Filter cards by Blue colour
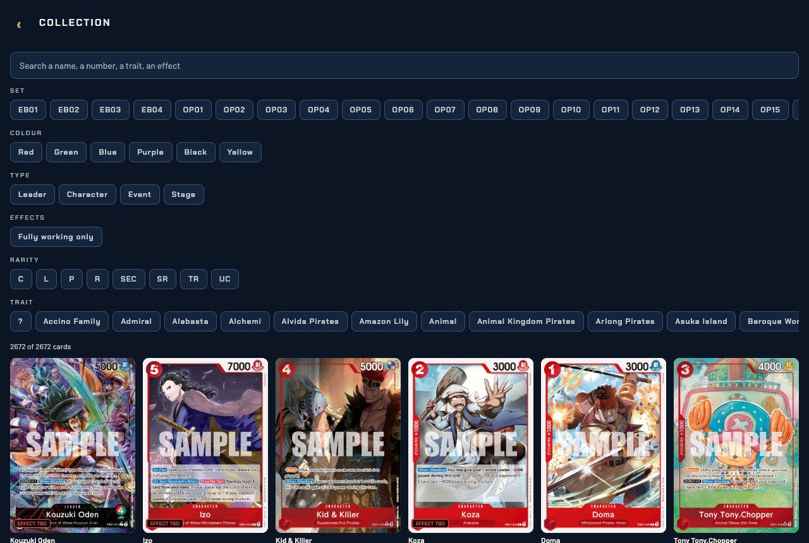This screenshot has width=809, height=543. pos(107,152)
